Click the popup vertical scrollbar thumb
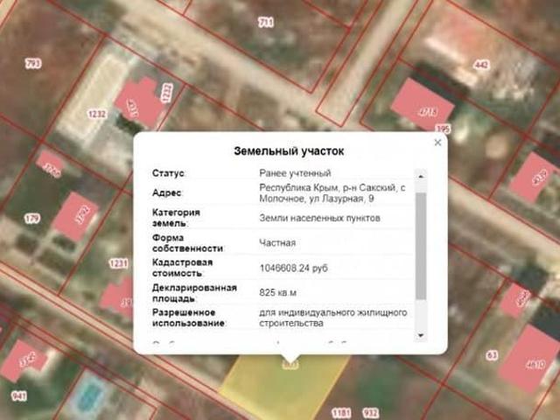This screenshot has width=560, height=420. click(421, 246)
